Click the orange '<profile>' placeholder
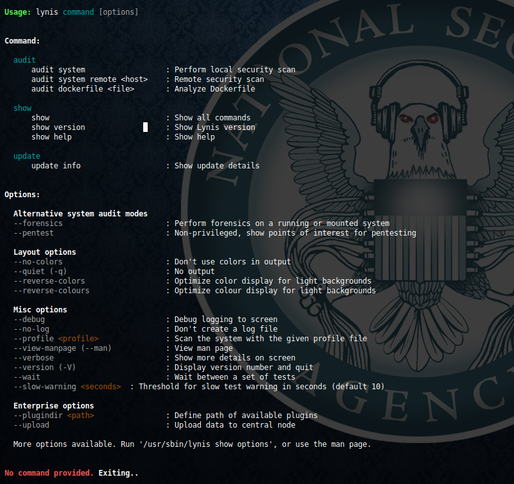The width and height of the screenshot is (514, 484). point(78,339)
